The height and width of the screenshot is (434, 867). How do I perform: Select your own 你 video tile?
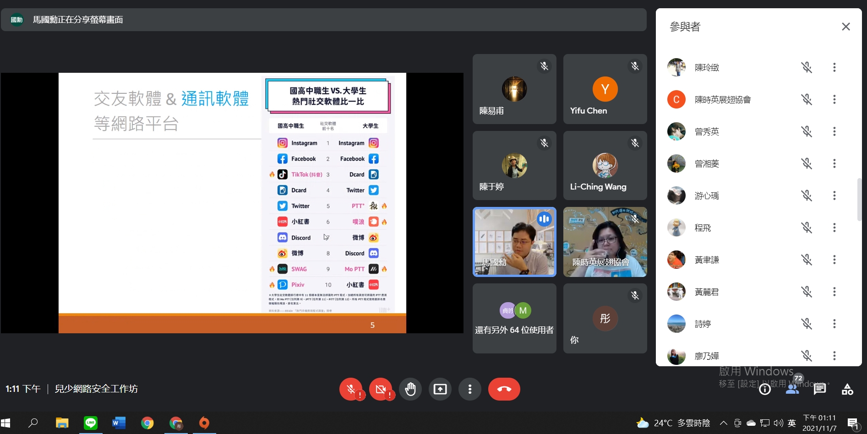605,318
